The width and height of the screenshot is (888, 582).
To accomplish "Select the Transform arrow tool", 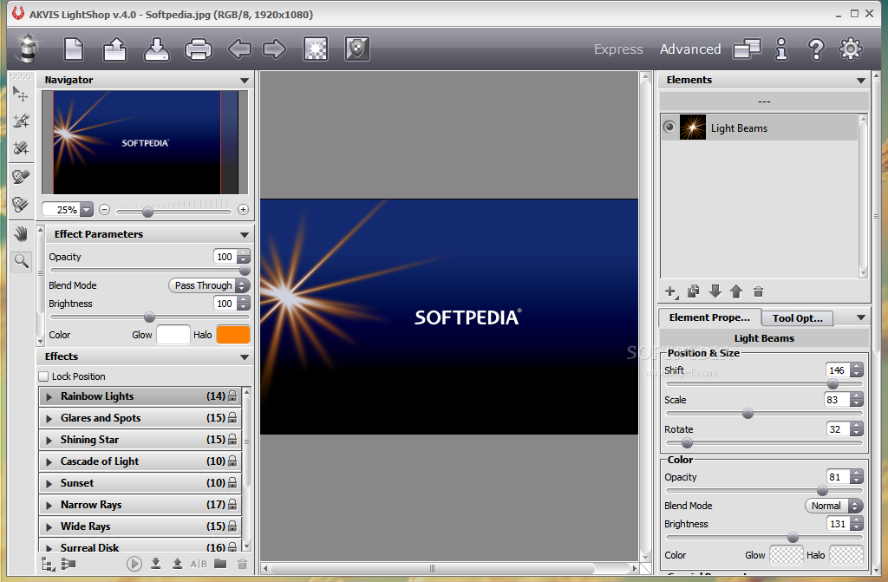I will 21,94.
